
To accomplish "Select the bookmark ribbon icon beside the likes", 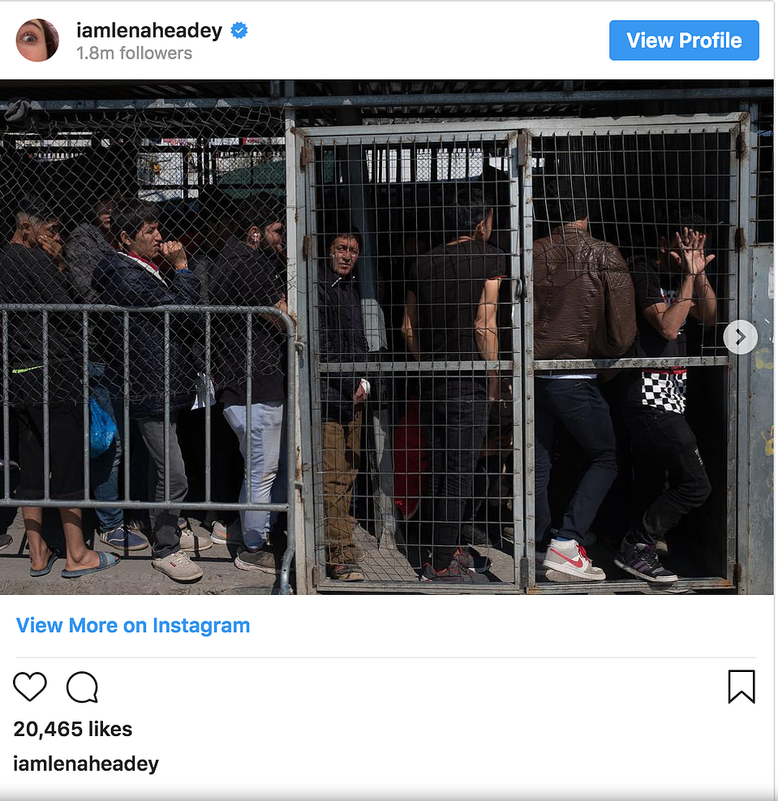I will tap(741, 687).
